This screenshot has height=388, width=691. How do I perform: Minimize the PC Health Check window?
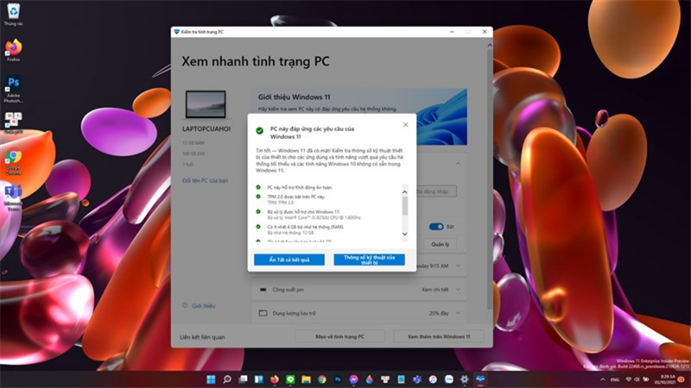452,32
